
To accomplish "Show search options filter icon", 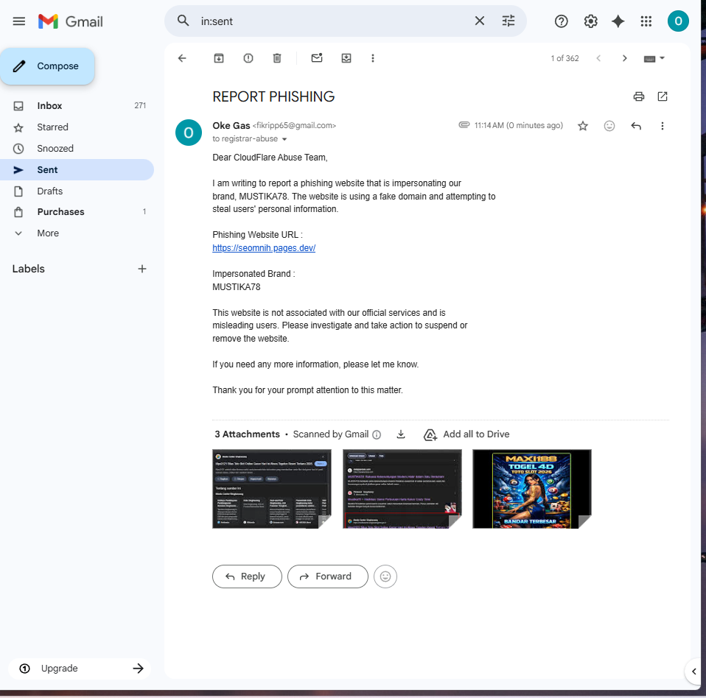I will 508,21.
